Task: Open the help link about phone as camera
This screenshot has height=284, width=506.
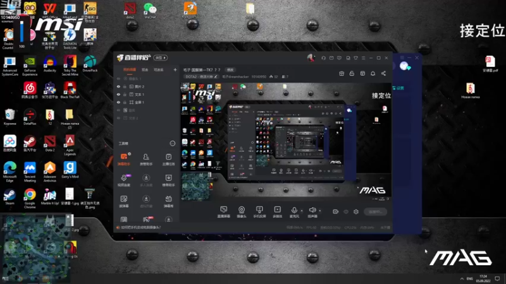Action: [x=140, y=227]
